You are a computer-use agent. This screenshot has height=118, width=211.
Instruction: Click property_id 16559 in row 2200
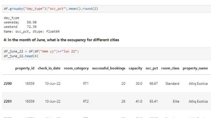click(30, 84)
